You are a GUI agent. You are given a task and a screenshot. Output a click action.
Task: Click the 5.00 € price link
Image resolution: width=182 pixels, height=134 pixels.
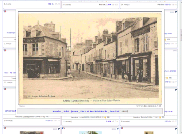(x=109, y=122)
